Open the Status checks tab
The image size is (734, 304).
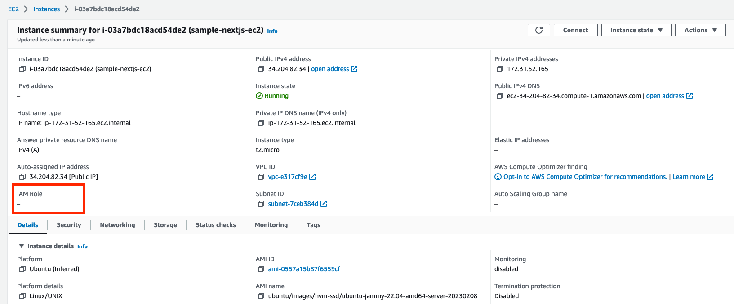tap(216, 225)
